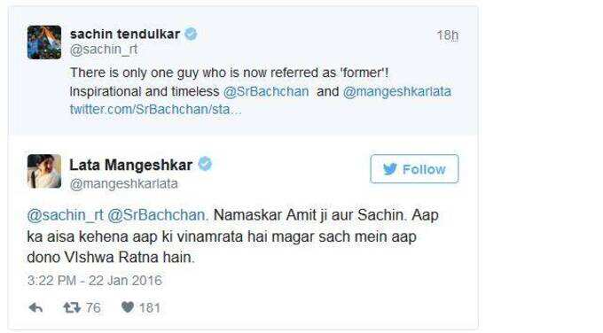Click @mangeshkarlata mention in Sachin's quoted tweet
The height and width of the screenshot is (333, 603).
[x=396, y=91]
